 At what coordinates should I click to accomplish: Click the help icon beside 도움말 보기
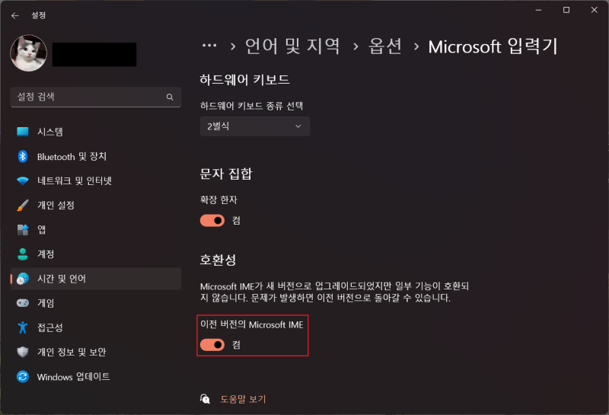coord(205,399)
